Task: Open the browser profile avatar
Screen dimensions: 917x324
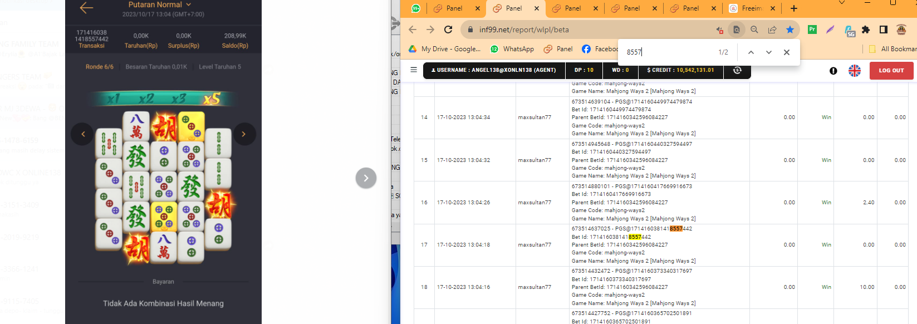Action: point(901,30)
